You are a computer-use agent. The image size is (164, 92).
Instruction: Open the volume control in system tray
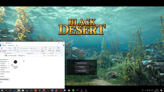click(150, 90)
